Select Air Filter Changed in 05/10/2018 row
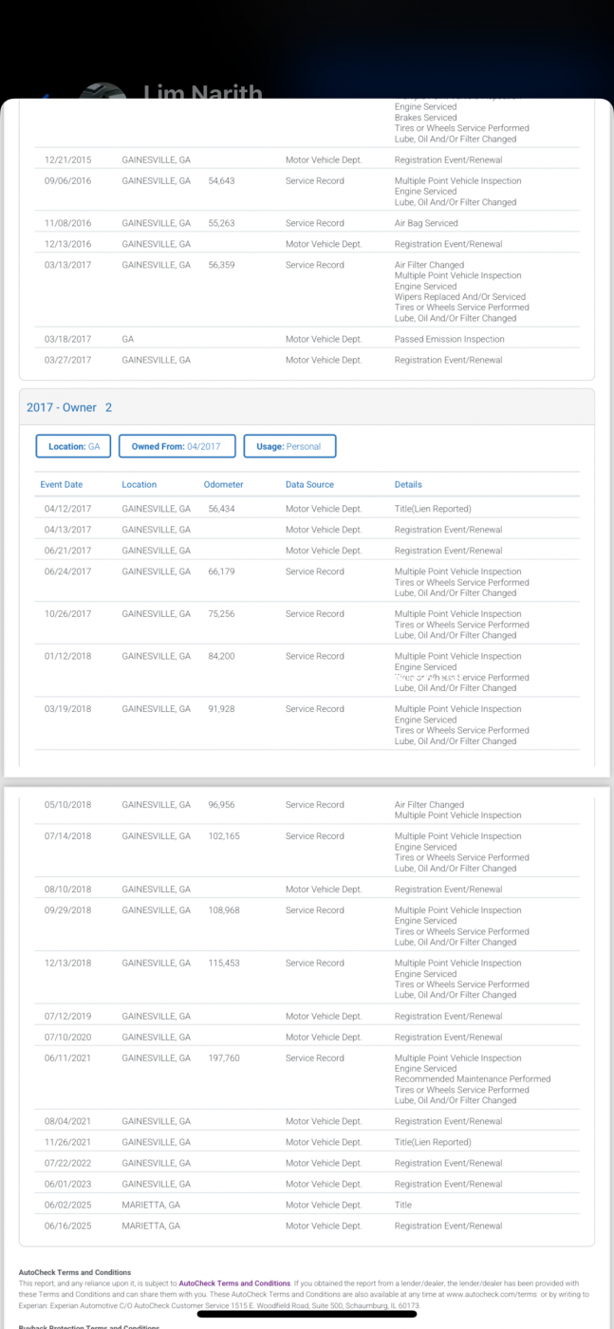Viewport: 614px width, 1329px height. 429,804
